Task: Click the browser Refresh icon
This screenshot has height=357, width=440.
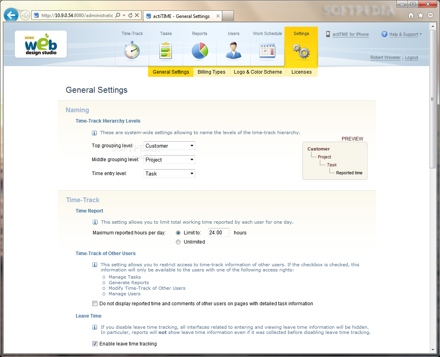Action: coord(130,15)
